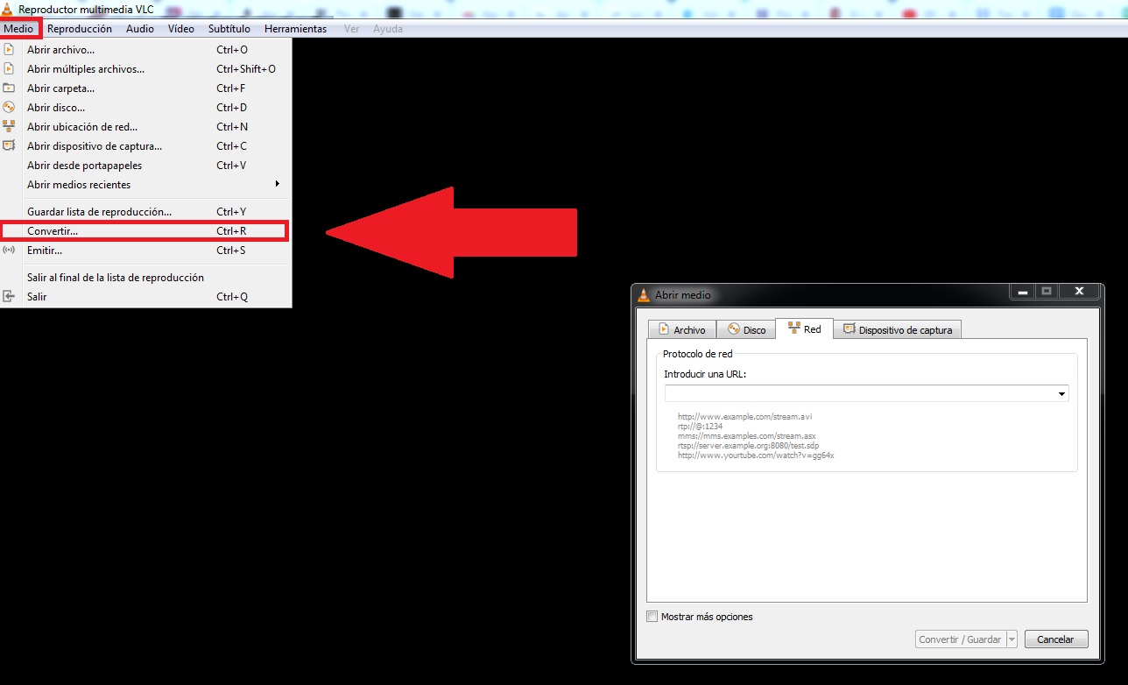Choose Abrir múltiples archivos... entry
The width and height of the screenshot is (1128, 685).
pyautogui.click(x=145, y=69)
